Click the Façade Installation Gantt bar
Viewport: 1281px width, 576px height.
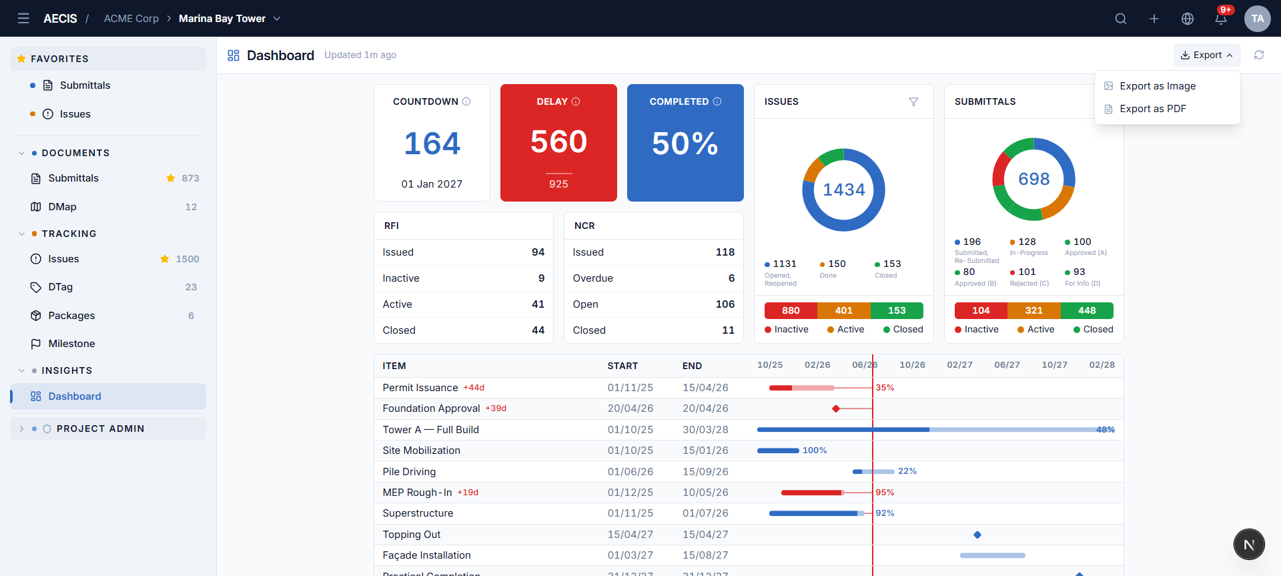pos(993,555)
